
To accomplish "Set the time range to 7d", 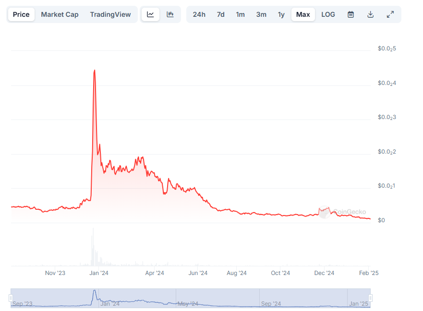I will 221,14.
